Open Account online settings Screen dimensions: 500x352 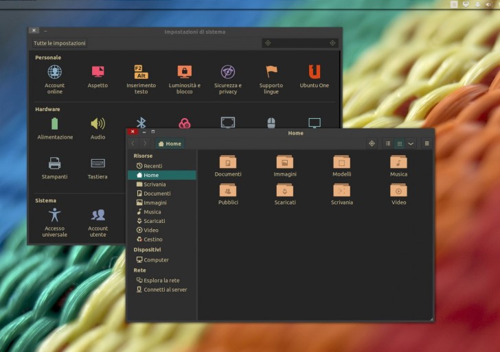tap(54, 72)
